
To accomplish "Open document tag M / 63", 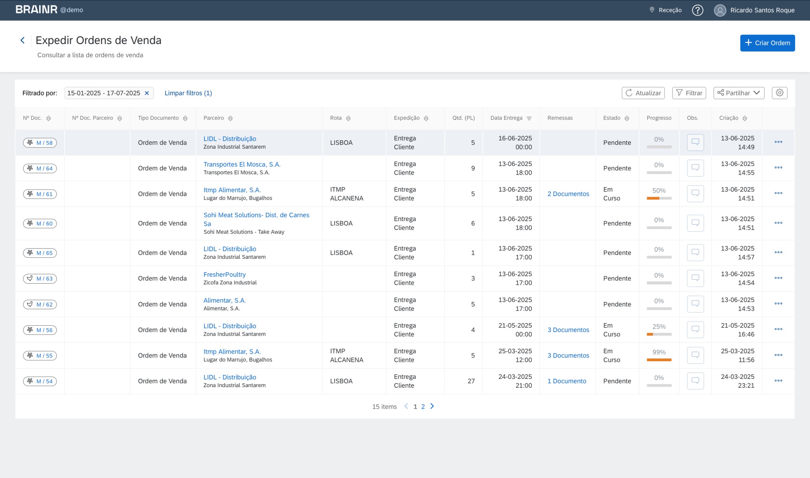I will (40, 279).
